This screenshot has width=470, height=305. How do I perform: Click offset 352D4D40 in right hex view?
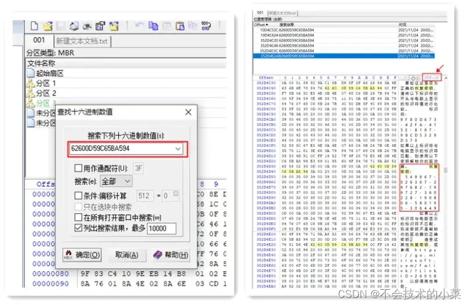266,171
